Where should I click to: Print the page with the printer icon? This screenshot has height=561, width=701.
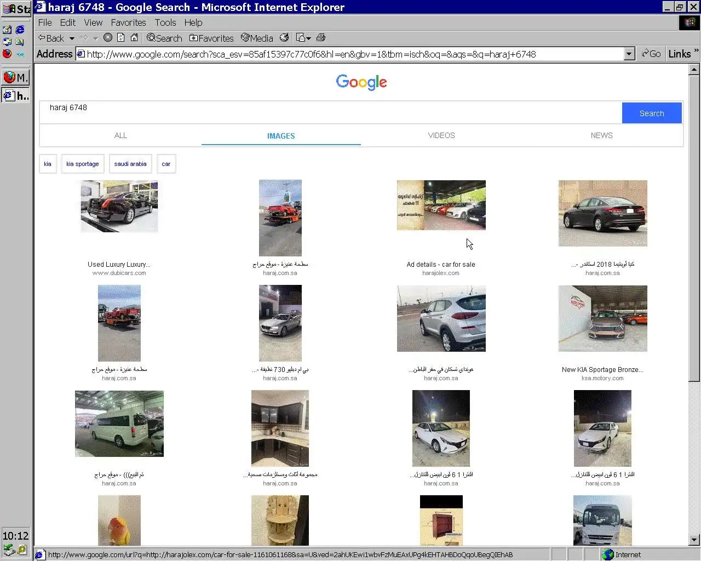[x=321, y=38]
